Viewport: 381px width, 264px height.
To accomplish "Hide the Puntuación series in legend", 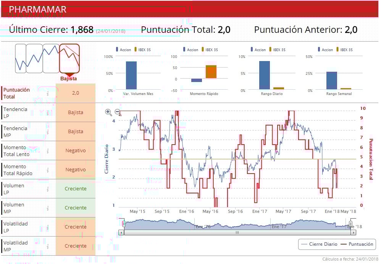I will 357,244.
